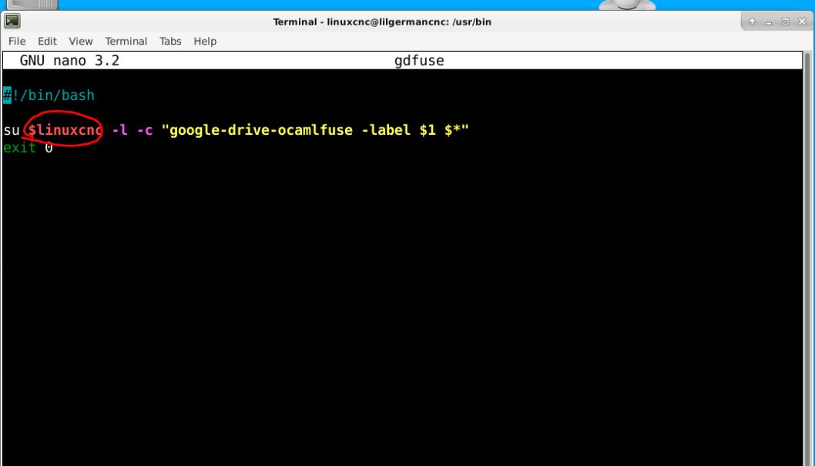Click the 'GNU nano 3.2' header text
This screenshot has height=466, width=815.
click(69, 60)
